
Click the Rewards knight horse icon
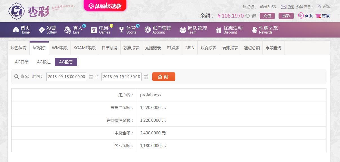coord(254,30)
